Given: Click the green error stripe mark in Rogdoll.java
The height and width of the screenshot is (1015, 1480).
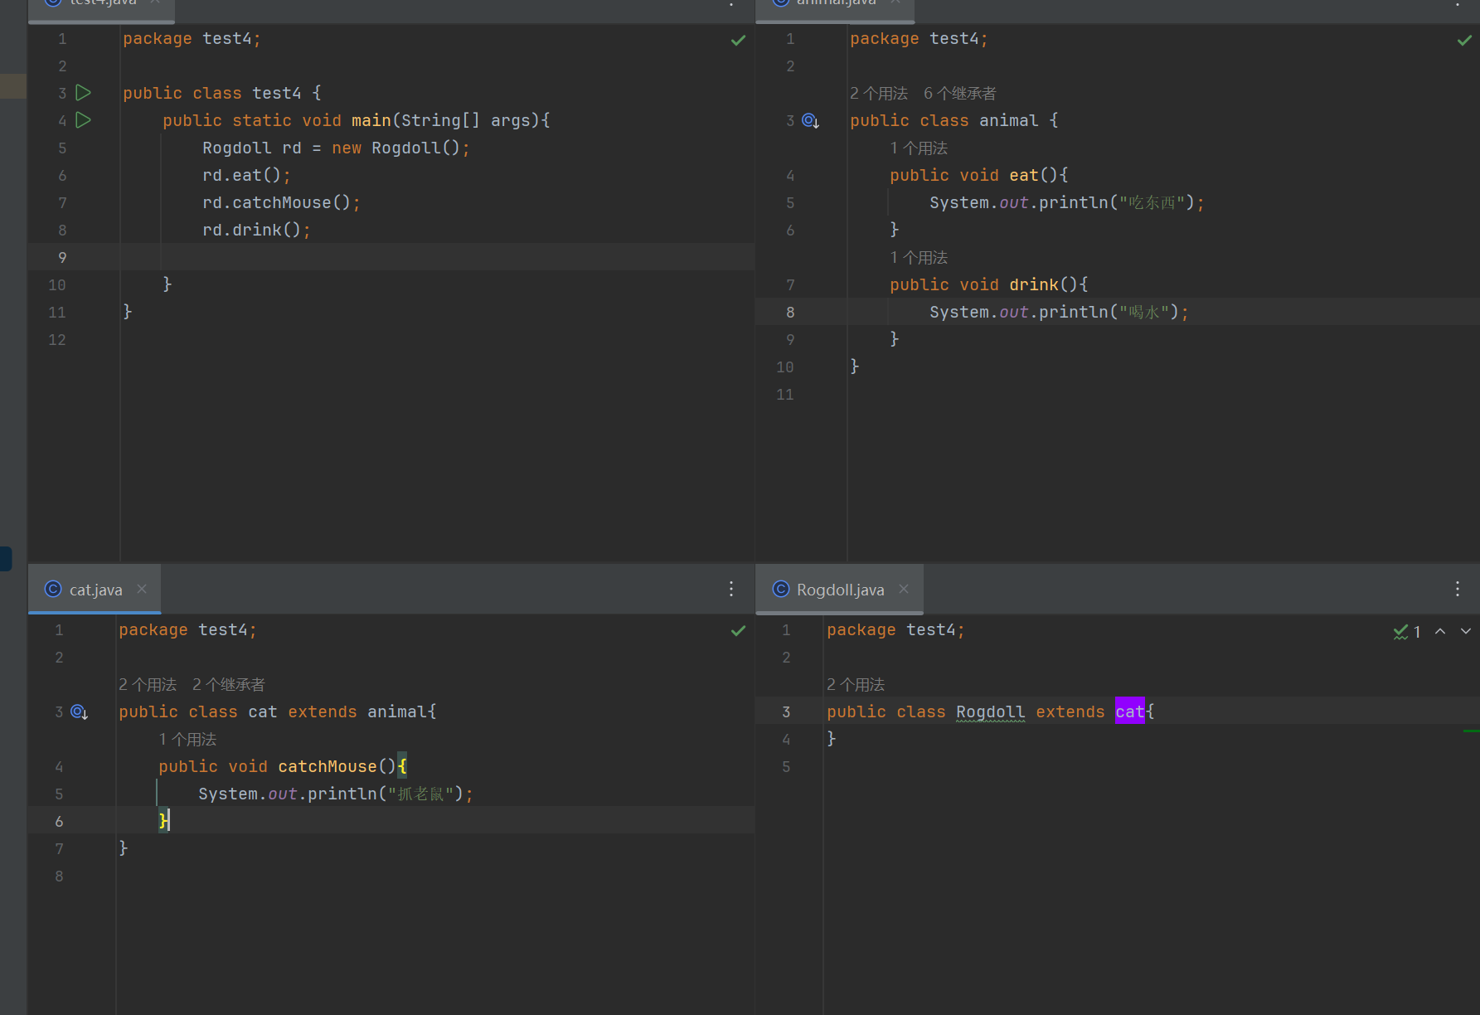Looking at the screenshot, I should [1471, 731].
